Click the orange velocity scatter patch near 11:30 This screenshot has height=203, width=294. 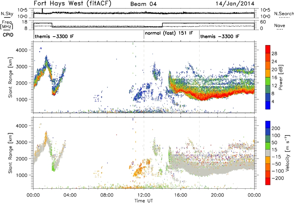pos(139,171)
